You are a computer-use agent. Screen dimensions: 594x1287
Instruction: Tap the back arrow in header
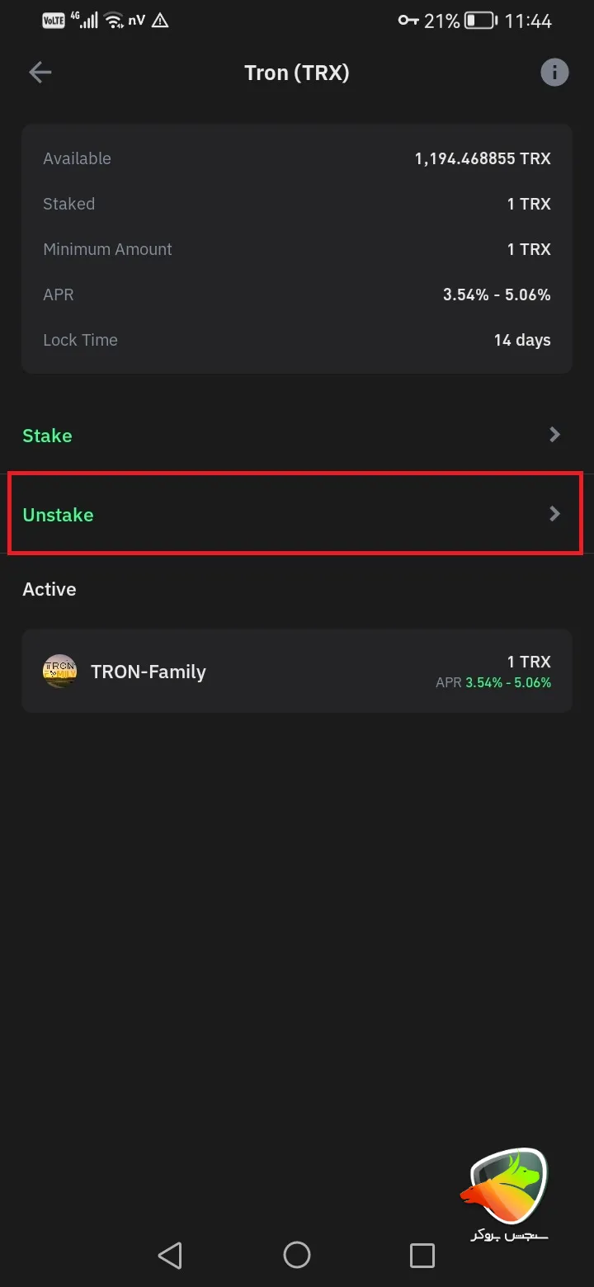coord(40,73)
